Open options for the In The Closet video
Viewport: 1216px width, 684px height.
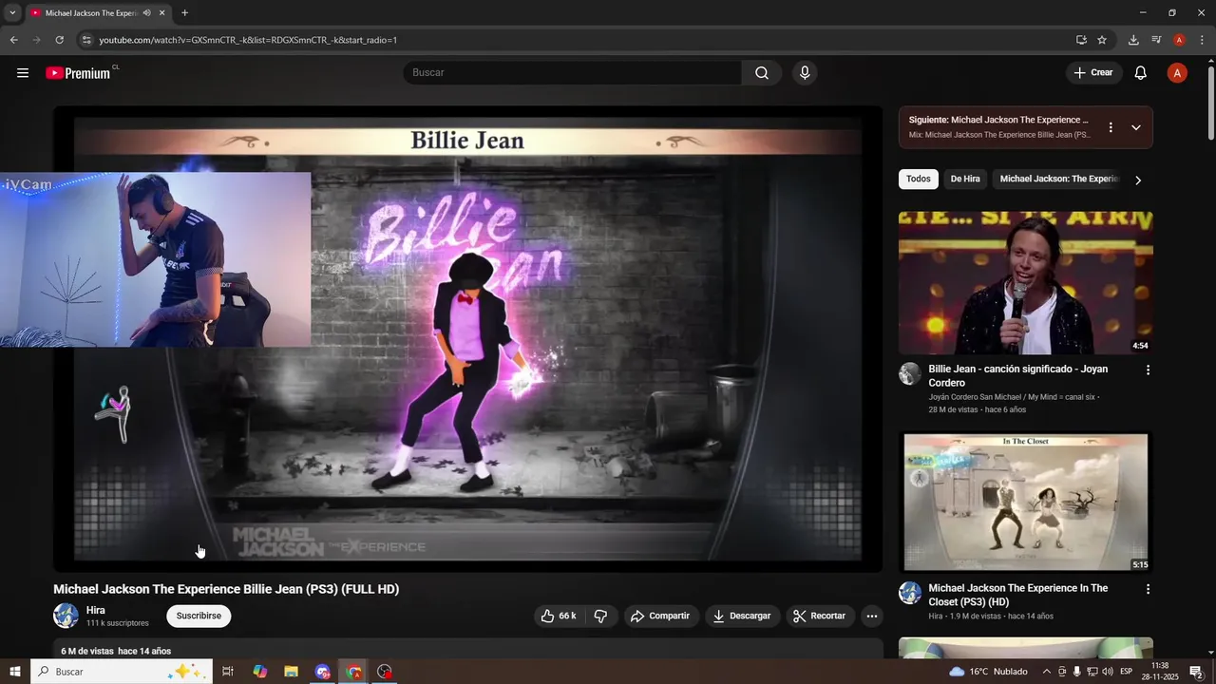point(1148,589)
